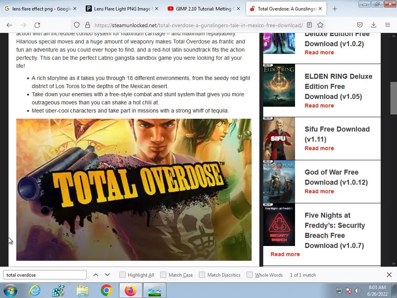Click the scrollbar up arrow

[x=394, y=36]
